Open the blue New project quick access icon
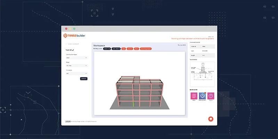The width and height of the screenshot is (278, 139). pos(202,96)
